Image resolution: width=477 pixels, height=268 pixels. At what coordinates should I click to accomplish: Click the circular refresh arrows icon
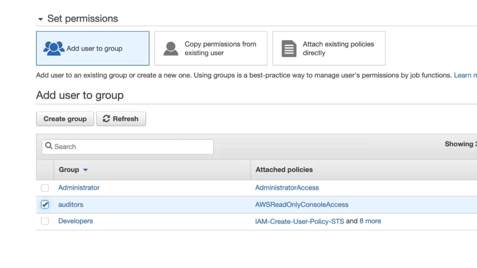(x=106, y=119)
